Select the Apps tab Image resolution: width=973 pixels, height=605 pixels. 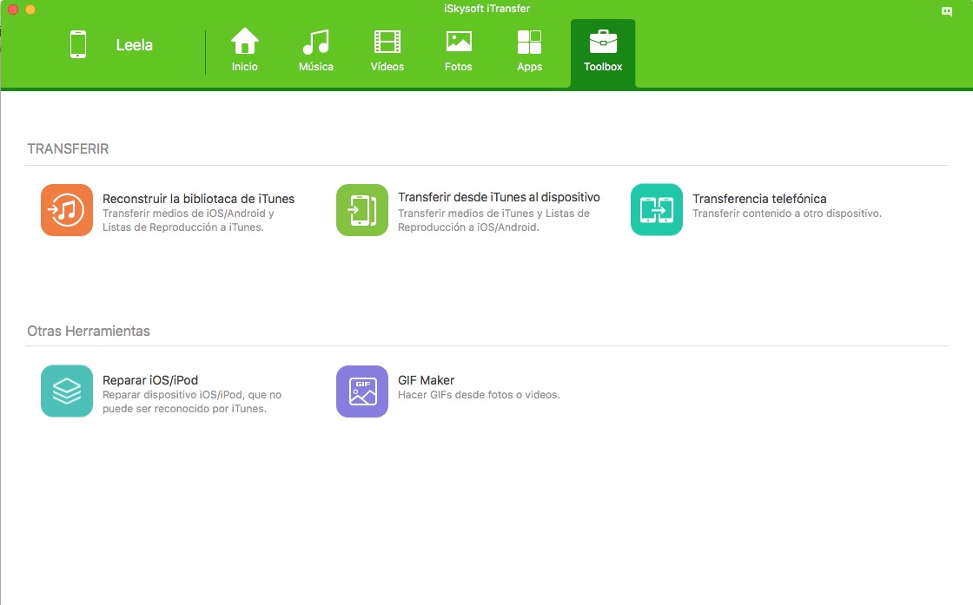click(529, 50)
